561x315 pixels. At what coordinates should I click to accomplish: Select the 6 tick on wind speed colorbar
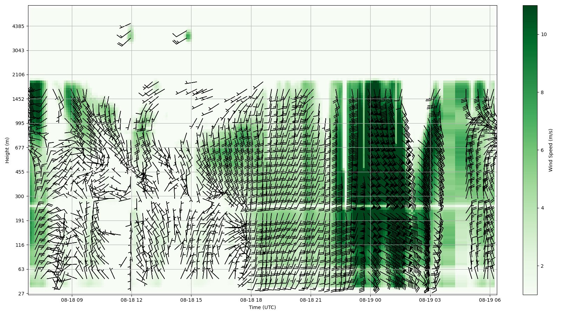[542, 150]
